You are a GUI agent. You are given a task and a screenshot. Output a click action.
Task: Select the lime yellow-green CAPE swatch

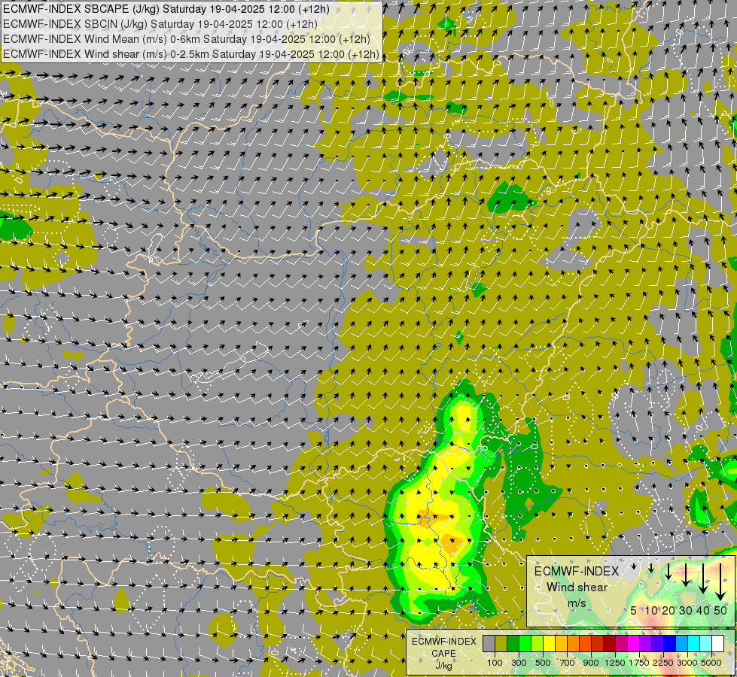tap(538, 644)
